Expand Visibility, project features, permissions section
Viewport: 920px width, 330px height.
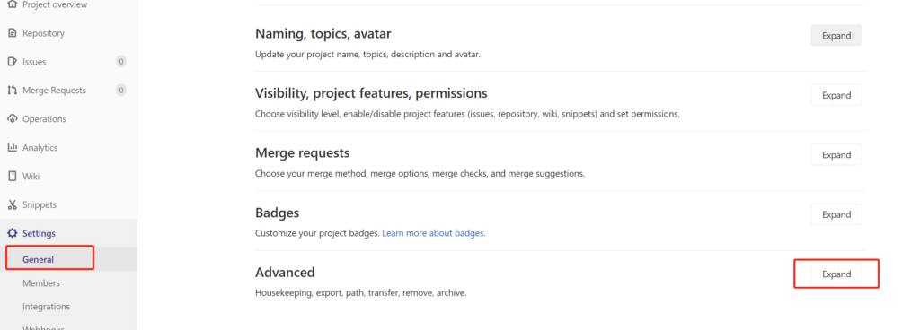836,95
